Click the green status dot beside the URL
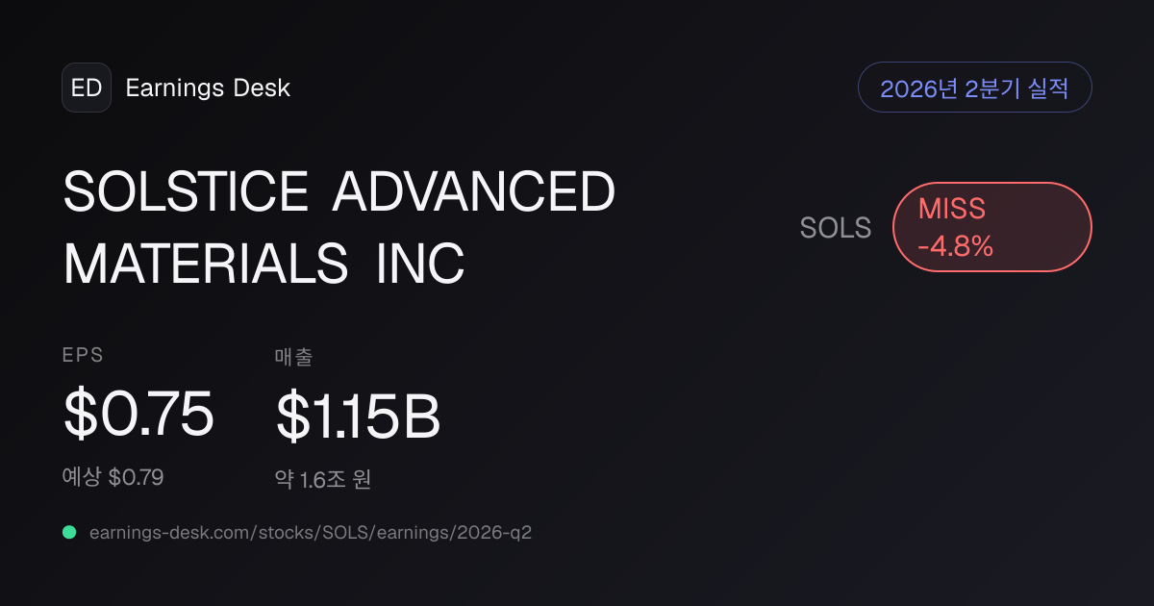The width and height of the screenshot is (1154, 606). click(x=69, y=532)
